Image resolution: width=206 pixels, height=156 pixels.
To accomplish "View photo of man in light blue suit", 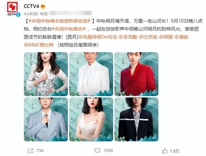I will pyautogui.click(x=46, y=119).
